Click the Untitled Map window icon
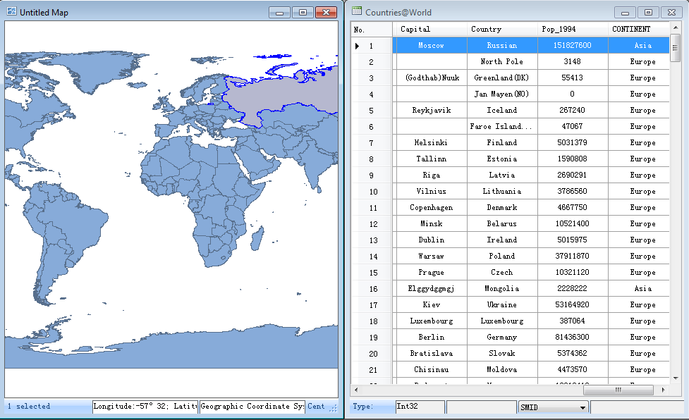Screen dimensions: 689x420 (x=11, y=12)
